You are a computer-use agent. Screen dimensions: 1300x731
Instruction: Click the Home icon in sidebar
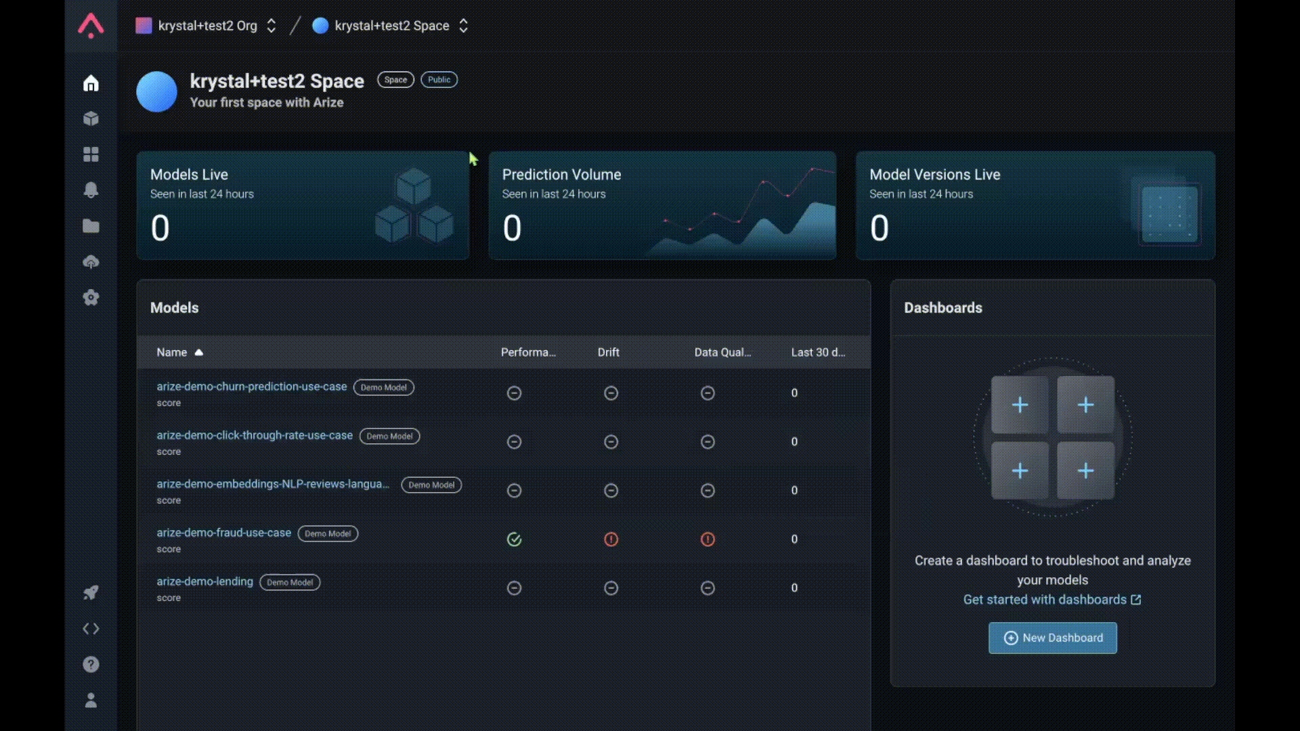pyautogui.click(x=91, y=83)
